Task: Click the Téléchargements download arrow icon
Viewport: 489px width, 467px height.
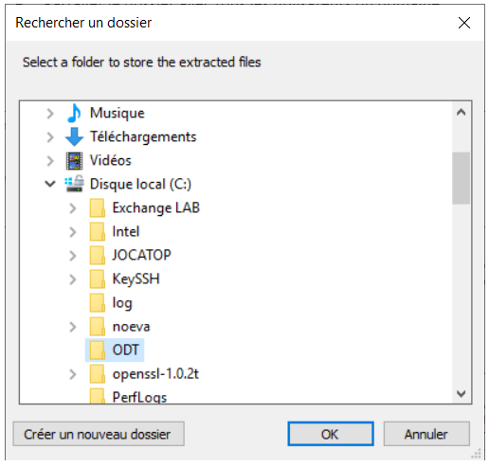Action: (74, 136)
